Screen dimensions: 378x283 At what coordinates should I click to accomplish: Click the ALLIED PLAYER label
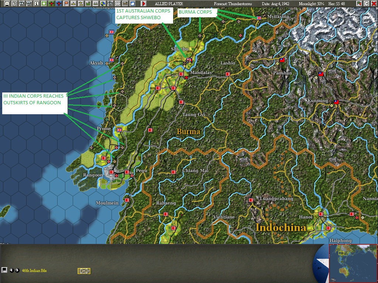point(169,4)
